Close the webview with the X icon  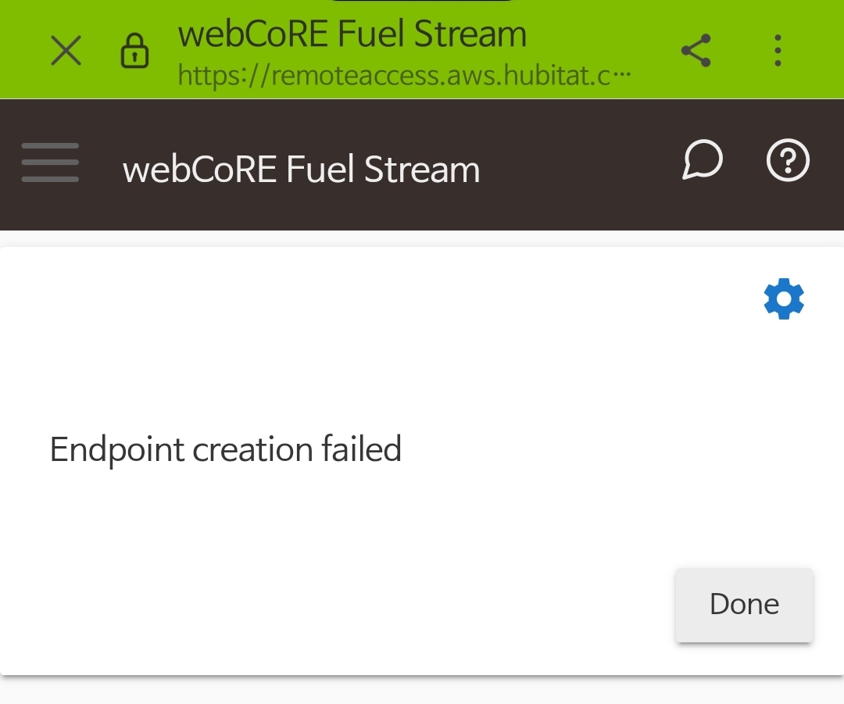point(66,50)
